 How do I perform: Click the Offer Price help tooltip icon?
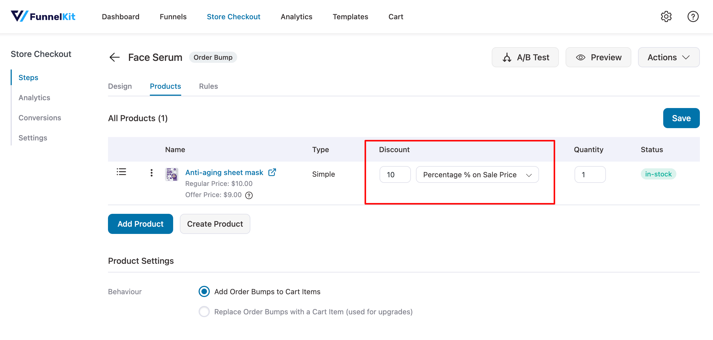pyautogui.click(x=249, y=195)
